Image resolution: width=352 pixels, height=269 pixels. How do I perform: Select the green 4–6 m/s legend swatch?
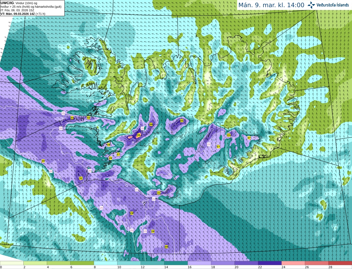pos(59,263)
